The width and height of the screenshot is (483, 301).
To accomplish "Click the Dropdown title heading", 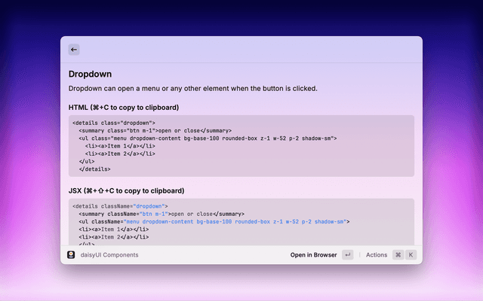I will tap(91, 74).
